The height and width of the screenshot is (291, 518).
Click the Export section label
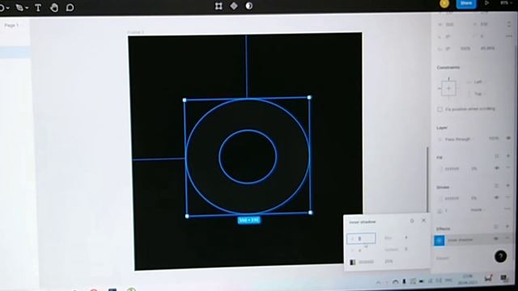click(x=443, y=258)
